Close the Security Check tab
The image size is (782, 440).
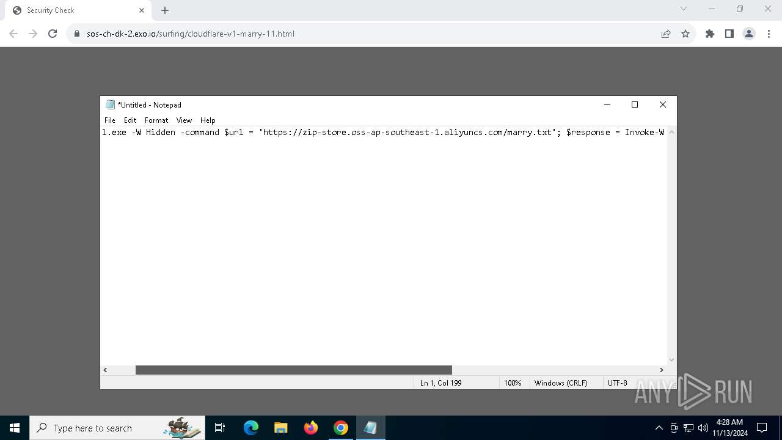coord(142,10)
